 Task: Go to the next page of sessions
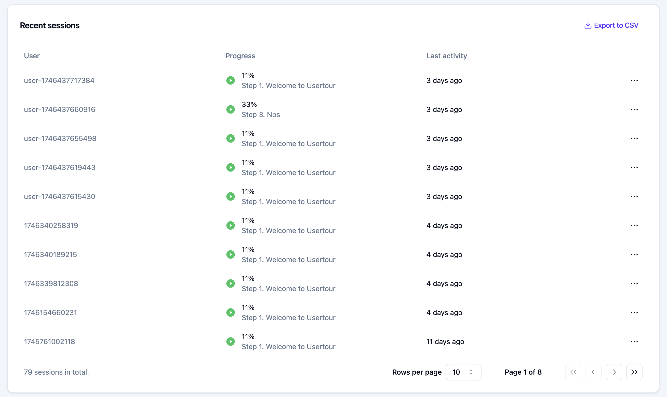(614, 372)
